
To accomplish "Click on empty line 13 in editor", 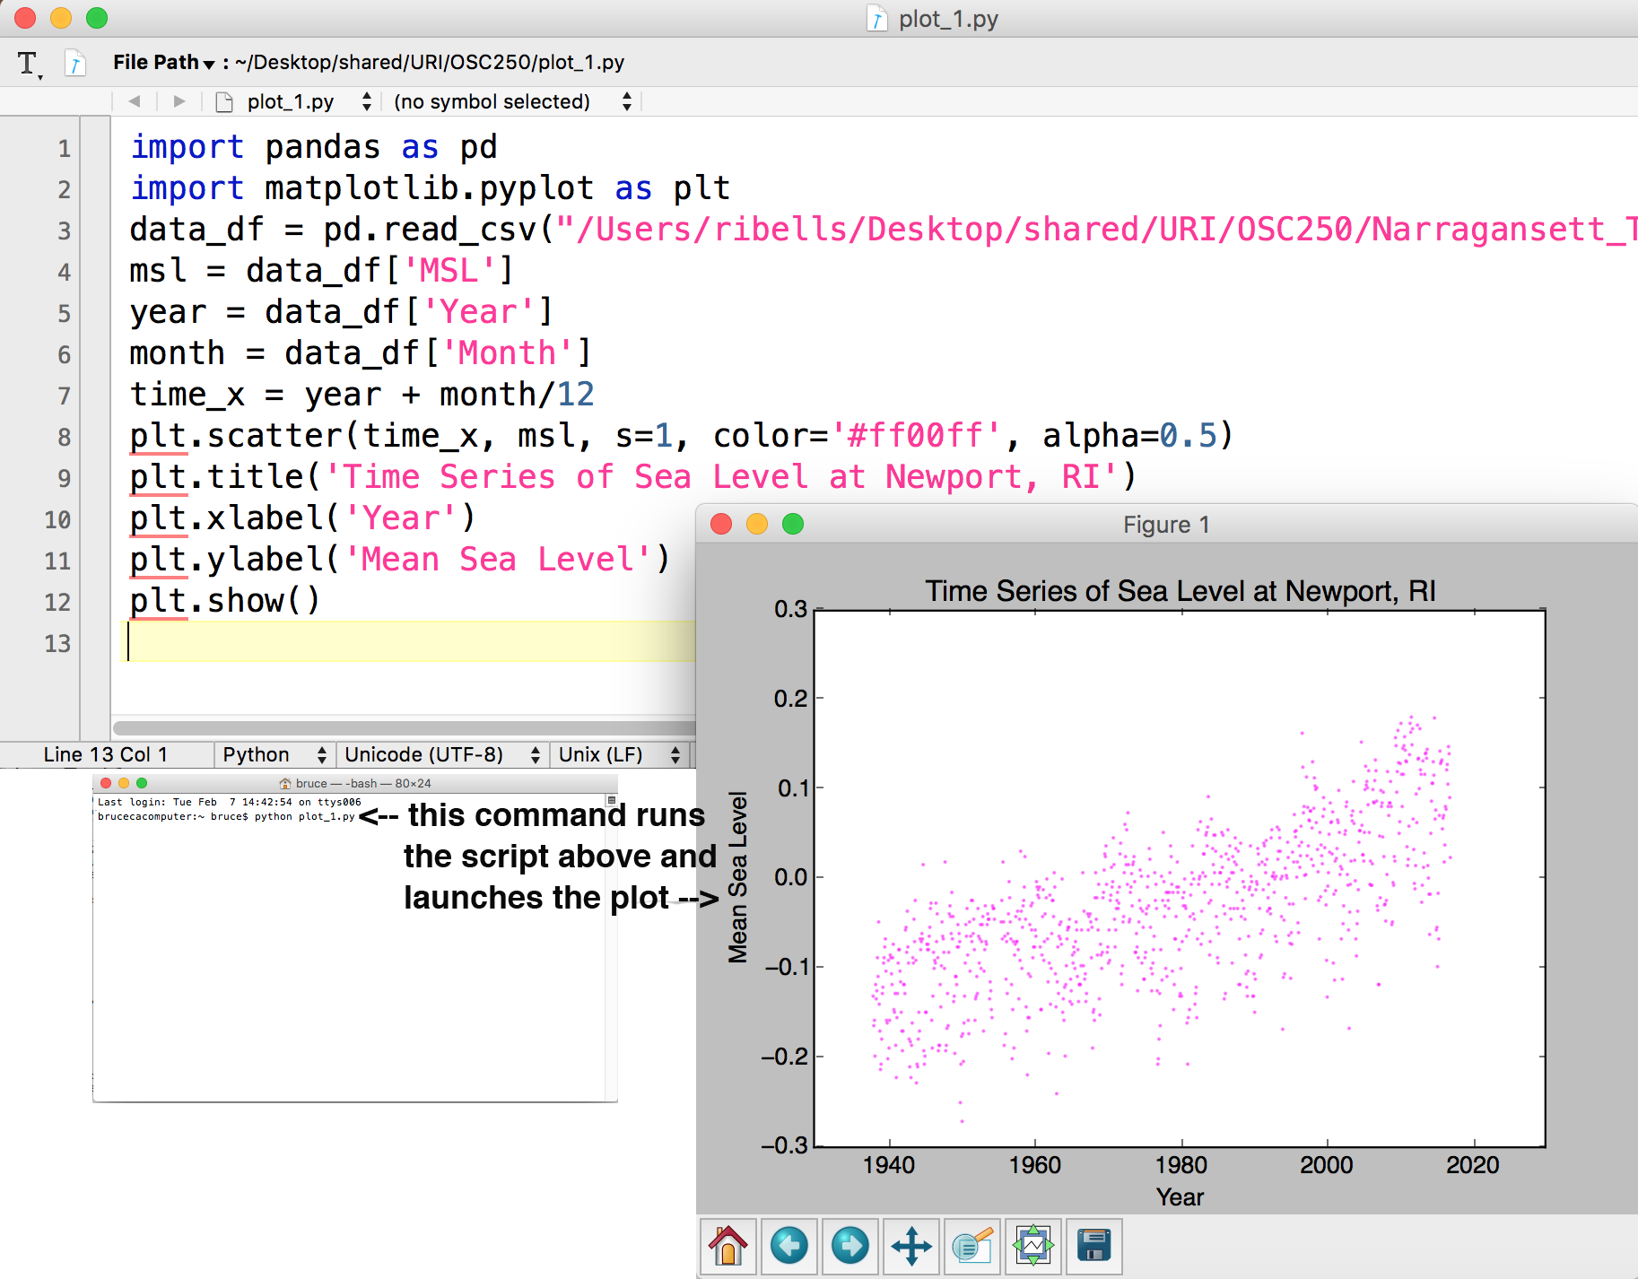I will [x=404, y=642].
